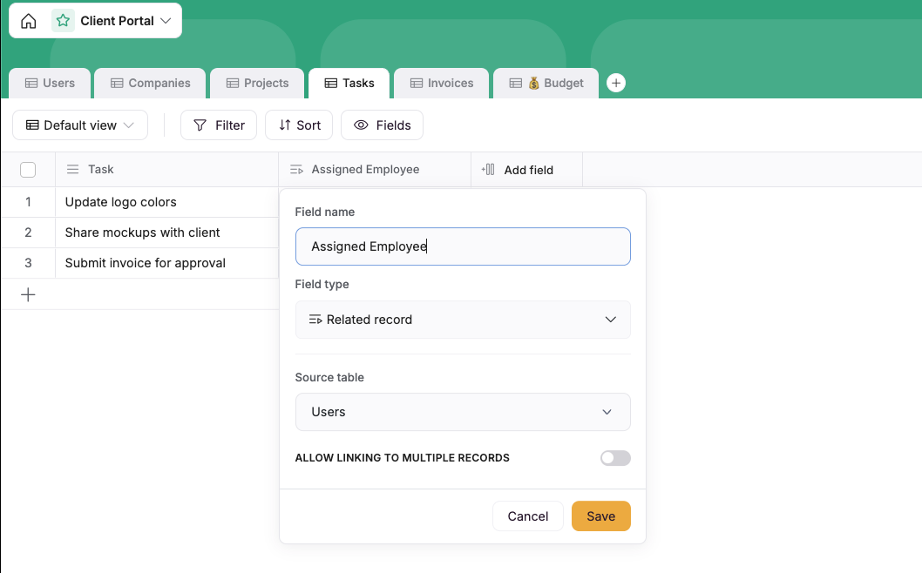Click the Related record type icon
Image resolution: width=922 pixels, height=573 pixels.
click(315, 320)
